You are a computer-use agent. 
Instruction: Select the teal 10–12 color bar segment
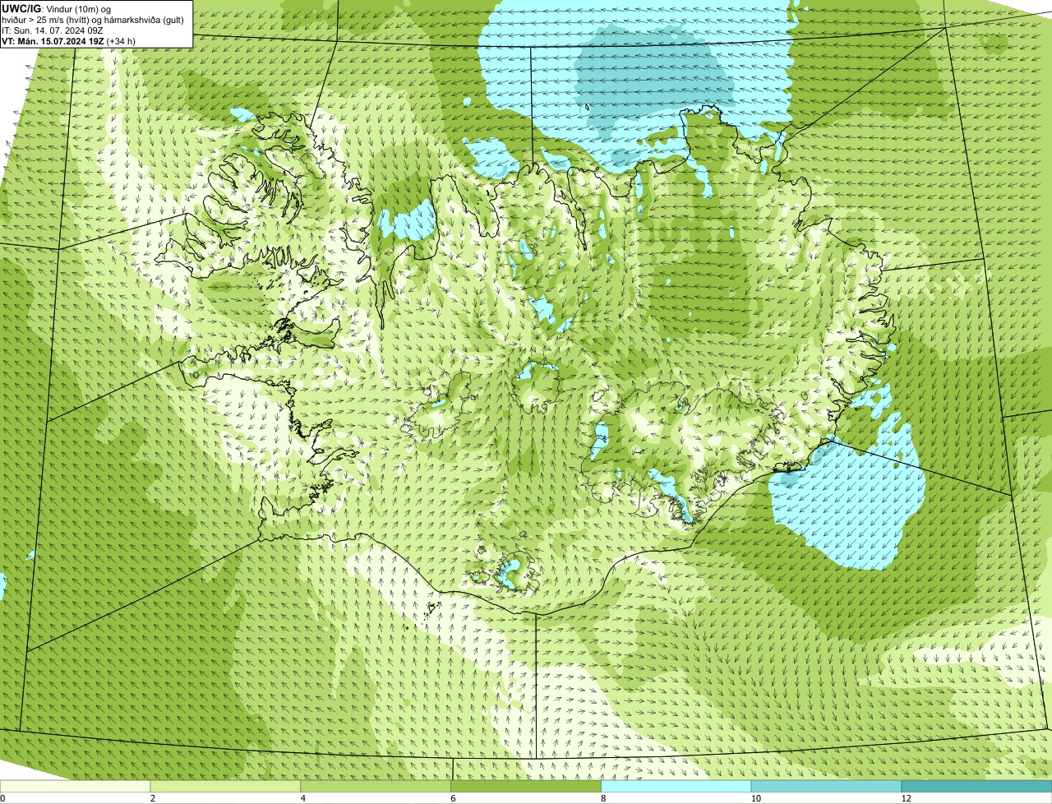[x=827, y=787]
